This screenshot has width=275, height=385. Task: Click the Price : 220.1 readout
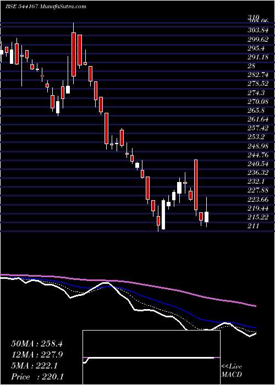[37, 377]
